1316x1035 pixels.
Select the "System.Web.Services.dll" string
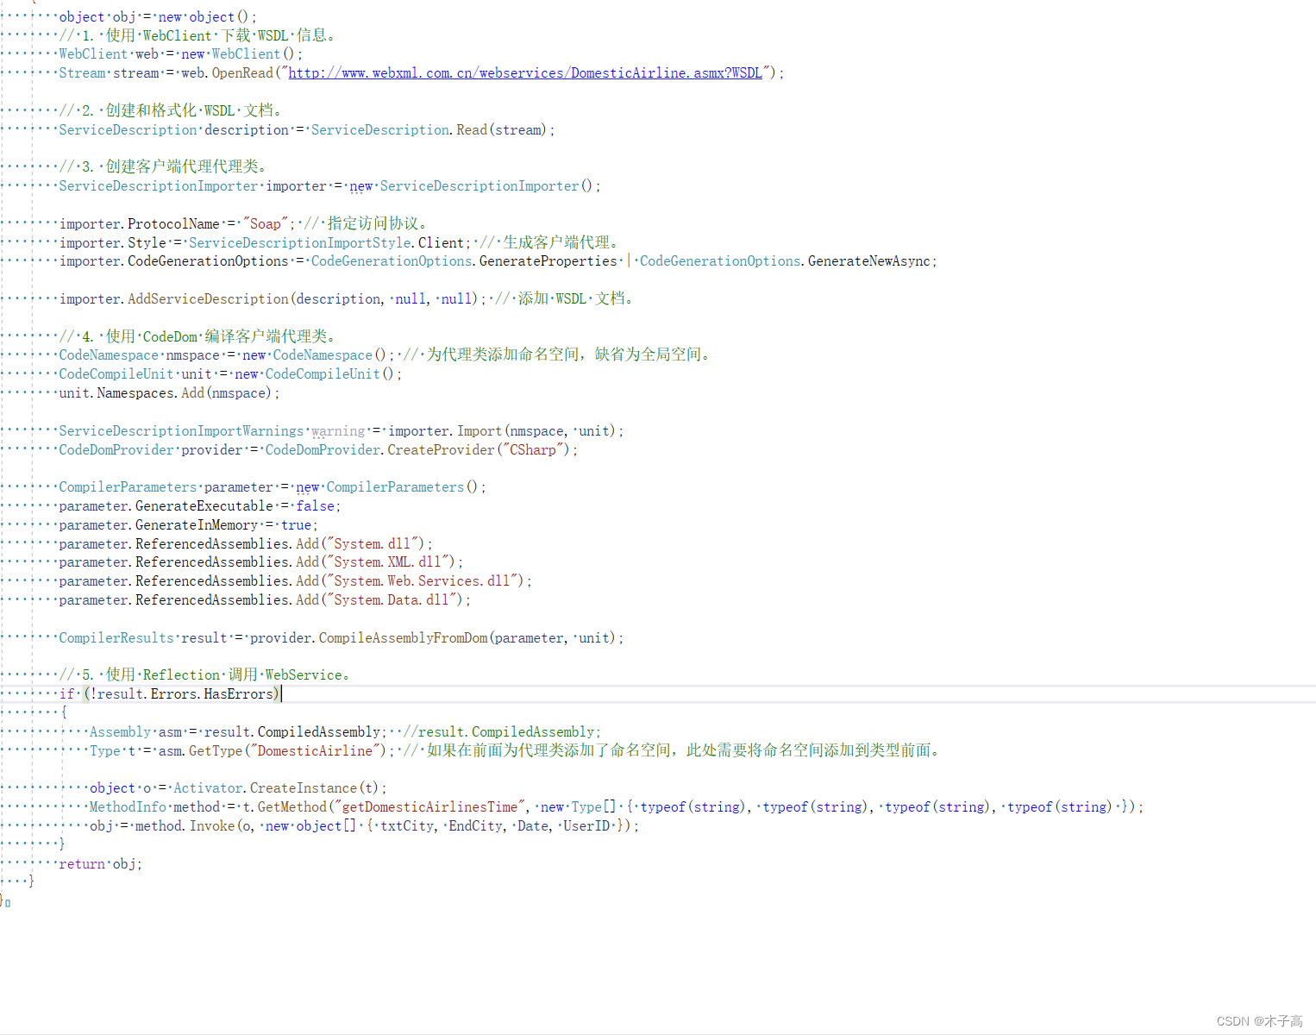tap(423, 581)
